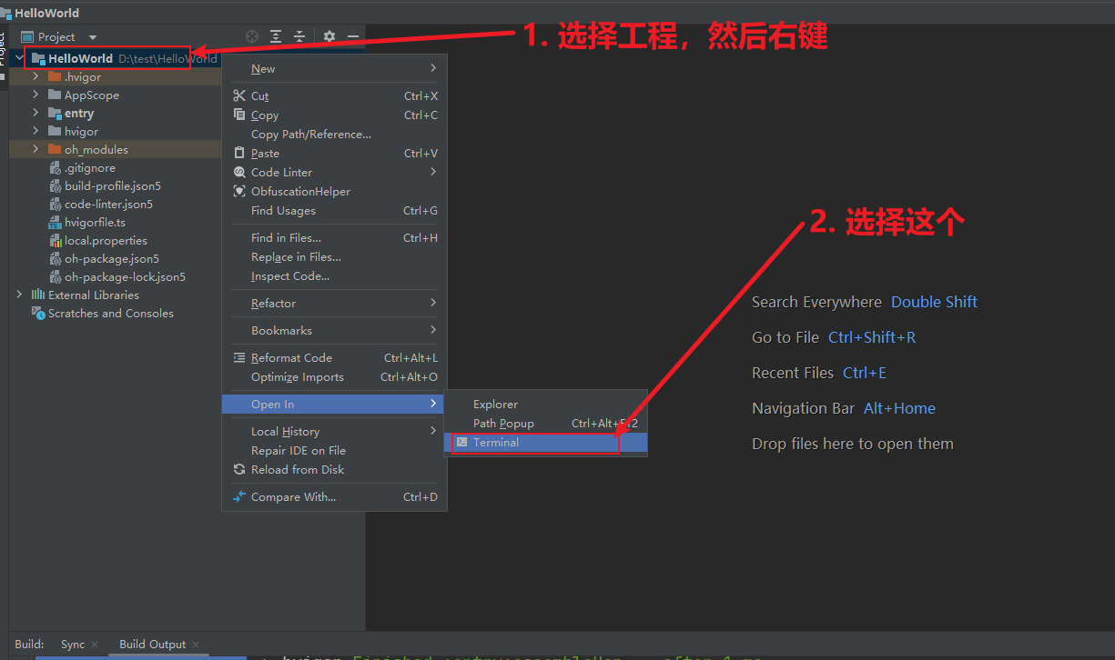Viewport: 1115px width, 660px height.
Task: Open the vertical Project side tab
Action: click(x=4, y=55)
